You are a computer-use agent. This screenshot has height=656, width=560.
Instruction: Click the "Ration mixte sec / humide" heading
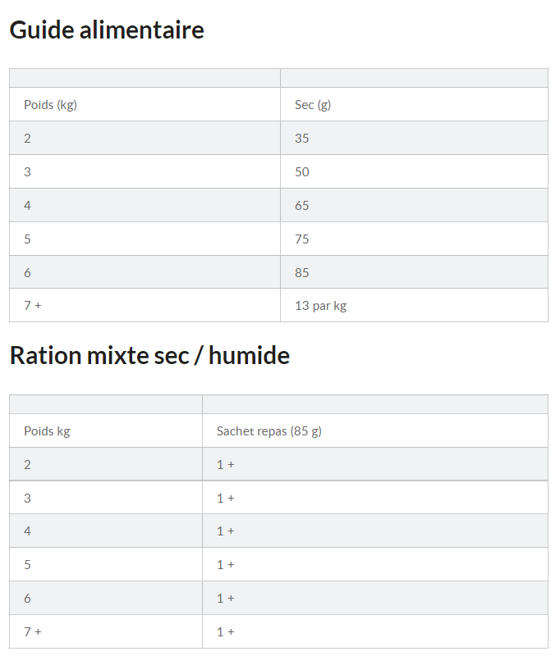[x=149, y=356]
